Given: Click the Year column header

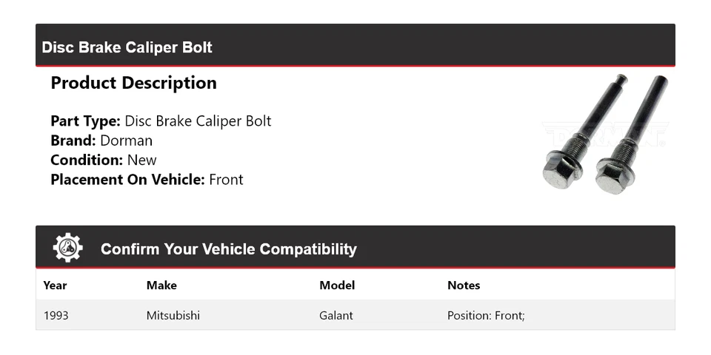Looking at the screenshot, I should coord(55,285).
